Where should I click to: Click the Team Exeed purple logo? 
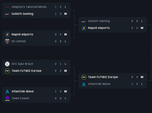(7, 98)
